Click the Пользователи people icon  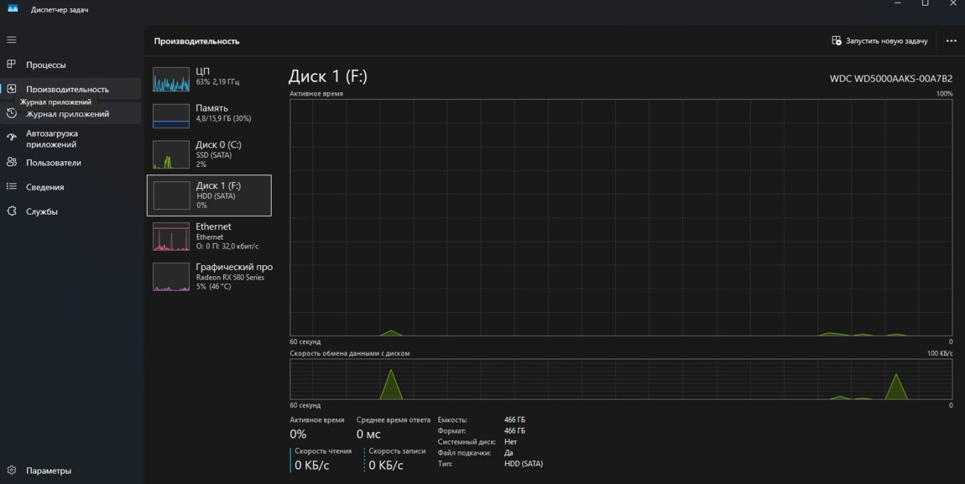click(x=12, y=163)
